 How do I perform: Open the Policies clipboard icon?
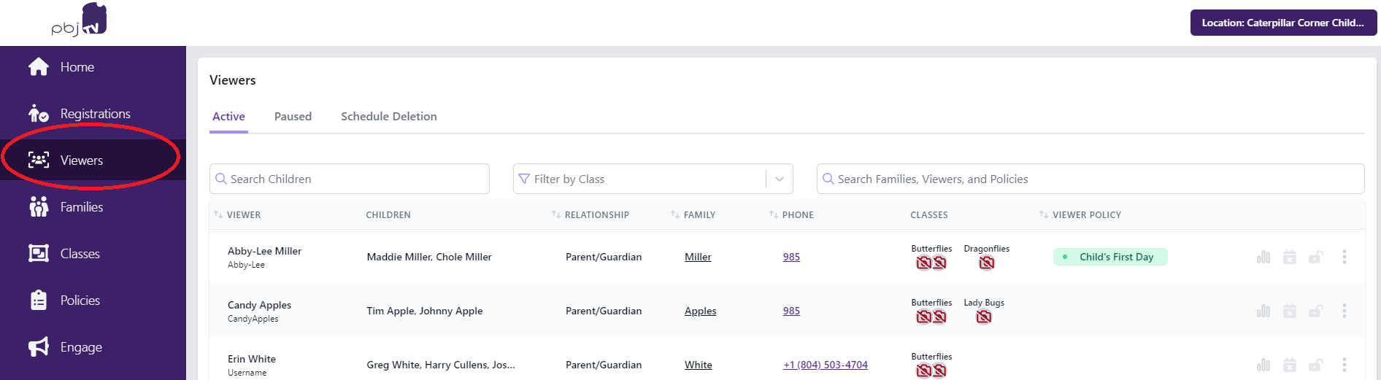[x=39, y=300]
